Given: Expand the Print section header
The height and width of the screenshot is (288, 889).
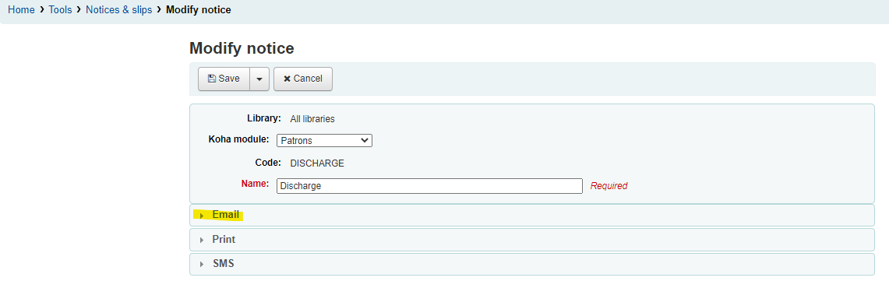Looking at the screenshot, I should tap(532, 240).
